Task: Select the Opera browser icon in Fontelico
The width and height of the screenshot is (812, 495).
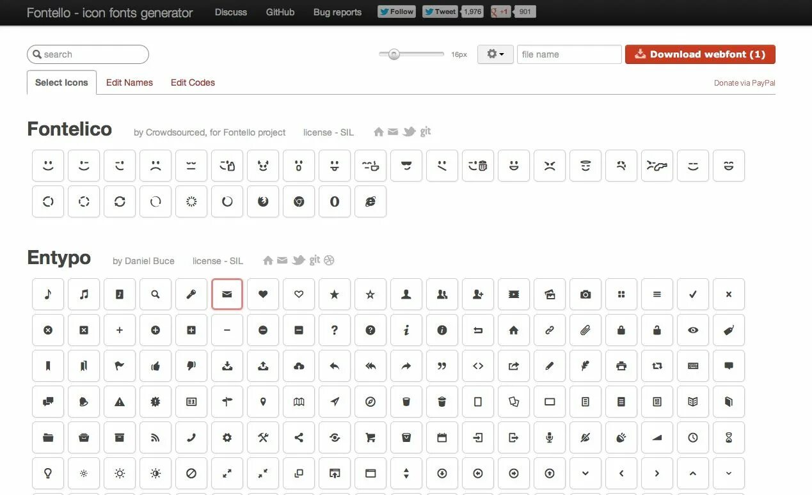Action: point(335,201)
